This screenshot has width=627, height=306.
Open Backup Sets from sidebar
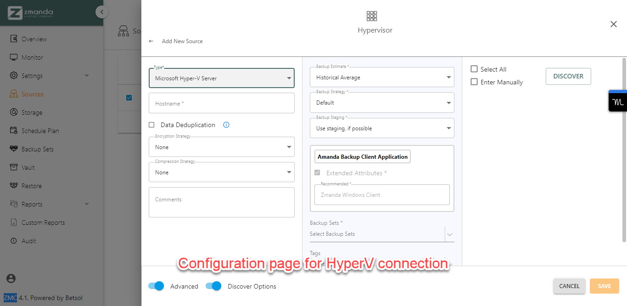click(x=38, y=149)
